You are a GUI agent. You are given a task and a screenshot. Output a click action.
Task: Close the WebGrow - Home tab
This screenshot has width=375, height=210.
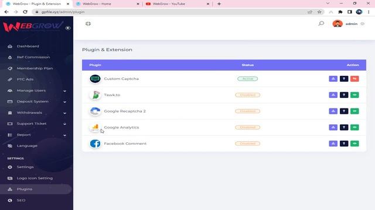click(138, 4)
